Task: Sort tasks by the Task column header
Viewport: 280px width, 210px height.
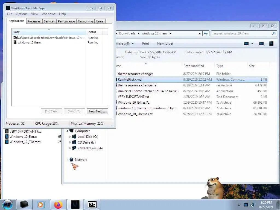Action: tap(49, 32)
